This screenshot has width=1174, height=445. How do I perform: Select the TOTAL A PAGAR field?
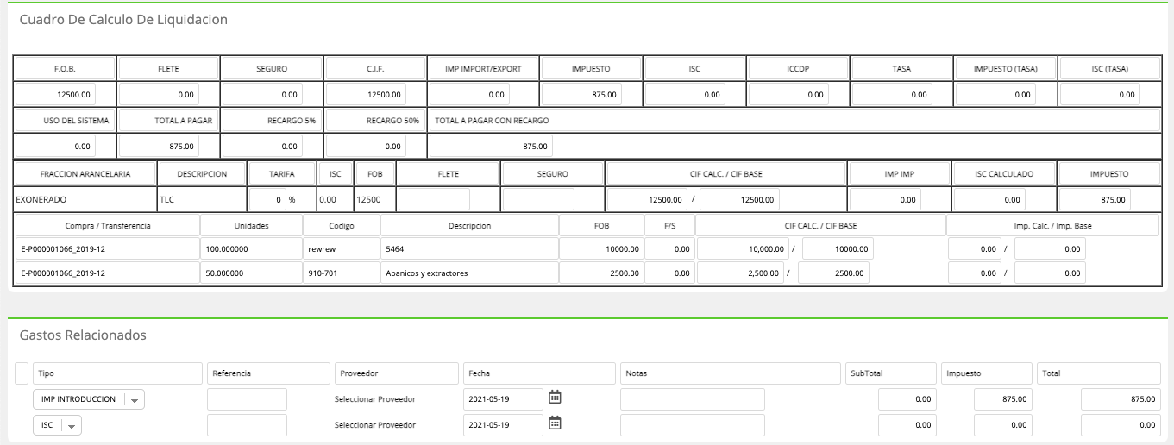tap(160, 147)
